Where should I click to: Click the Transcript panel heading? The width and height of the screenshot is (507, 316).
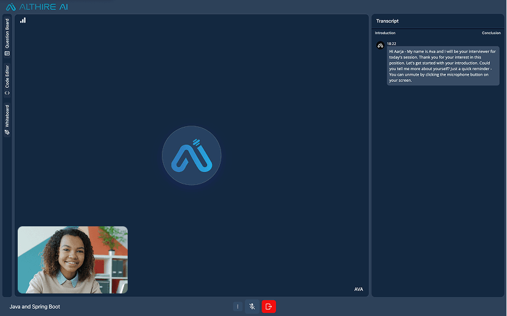(x=387, y=21)
